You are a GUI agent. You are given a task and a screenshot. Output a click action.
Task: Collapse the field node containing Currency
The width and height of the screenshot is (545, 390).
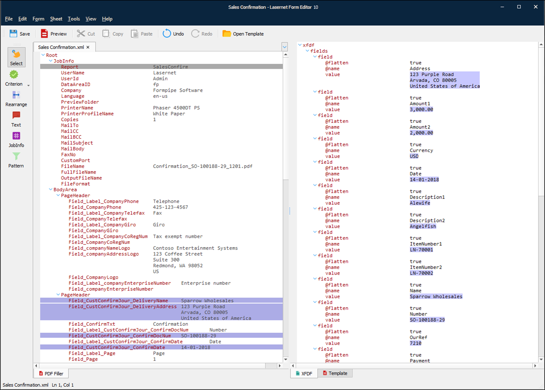pyautogui.click(x=315, y=138)
